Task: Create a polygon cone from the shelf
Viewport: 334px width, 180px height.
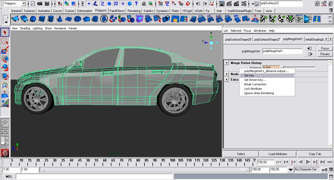Action: tap(60, 19)
